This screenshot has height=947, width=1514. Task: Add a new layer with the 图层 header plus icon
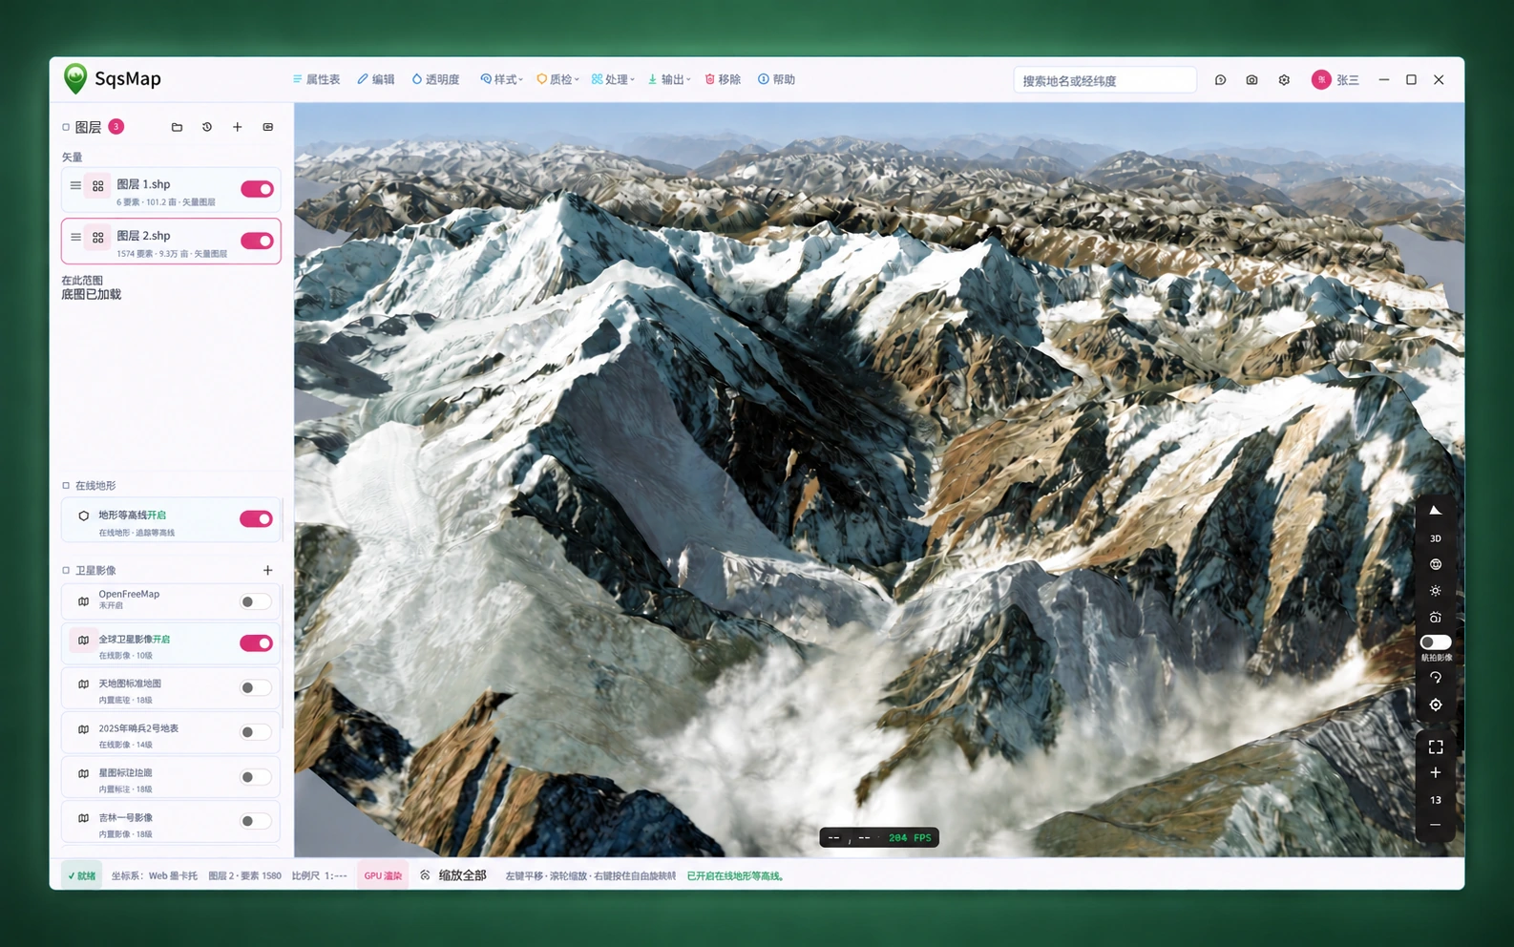click(238, 127)
